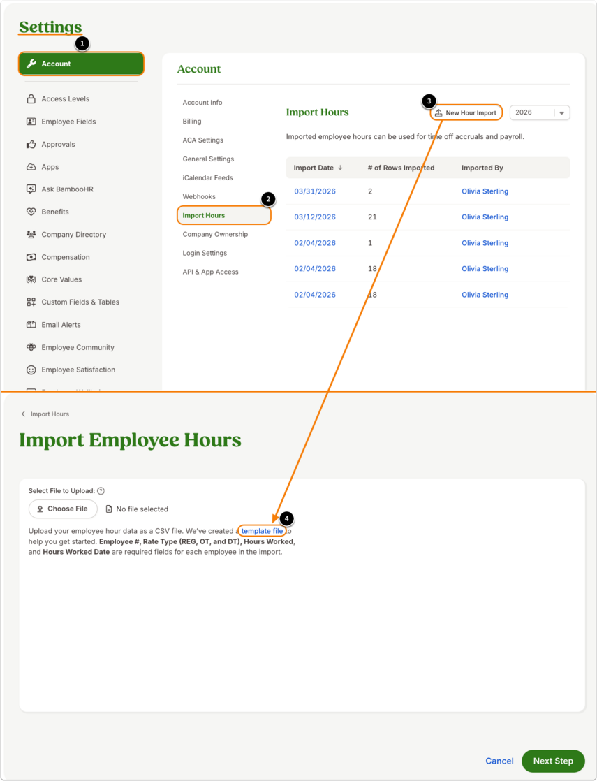Open ACA Settings section
This screenshot has width=597, height=781.
click(x=202, y=140)
